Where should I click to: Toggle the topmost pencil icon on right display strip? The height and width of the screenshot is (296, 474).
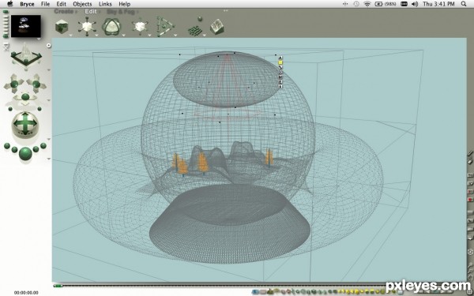(x=470, y=154)
